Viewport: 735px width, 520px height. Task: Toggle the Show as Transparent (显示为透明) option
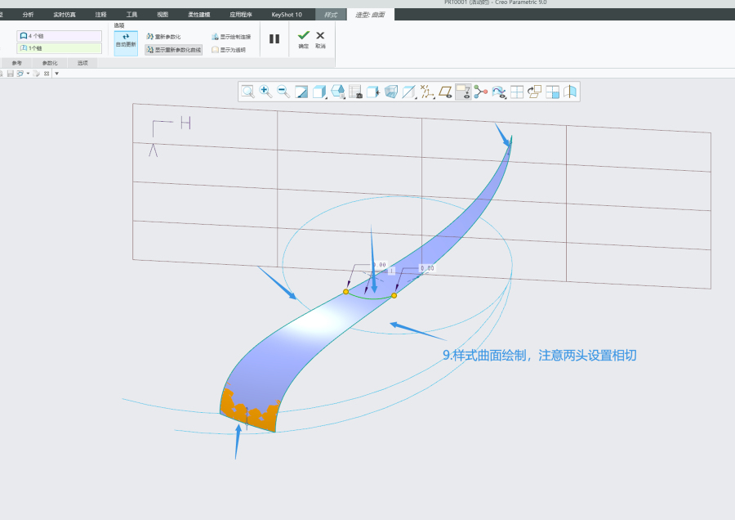coord(229,50)
